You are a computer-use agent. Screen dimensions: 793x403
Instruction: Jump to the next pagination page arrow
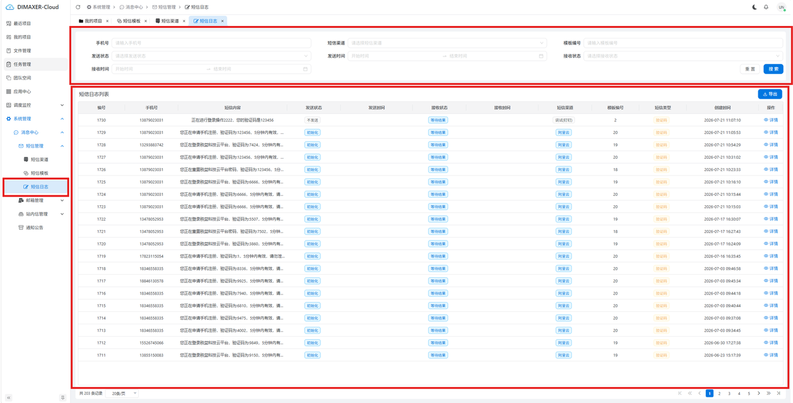pos(759,393)
